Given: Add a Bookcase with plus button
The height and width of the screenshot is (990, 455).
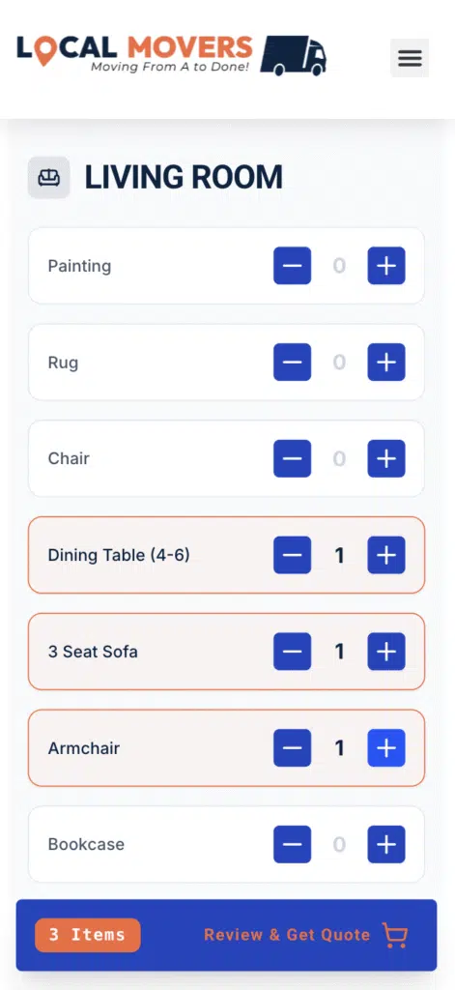Looking at the screenshot, I should tap(386, 844).
